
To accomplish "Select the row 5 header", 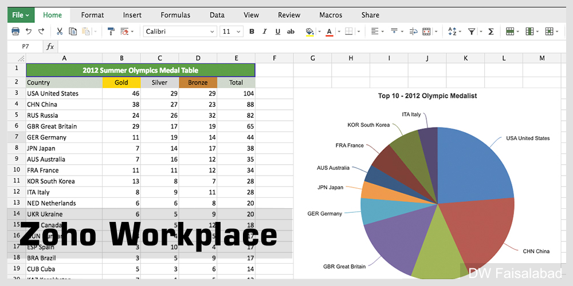I will (17, 116).
